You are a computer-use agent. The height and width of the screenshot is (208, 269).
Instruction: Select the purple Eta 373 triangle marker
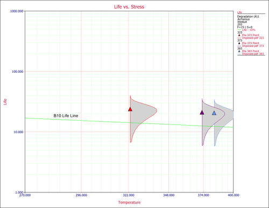point(202,113)
